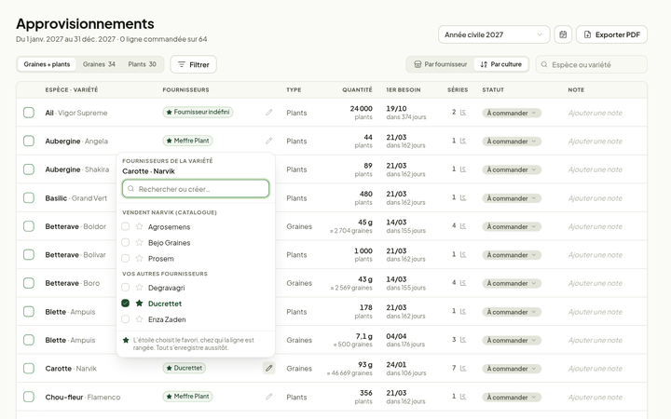The width and height of the screenshot is (671, 419).
Task: Enable Agrosemens supplier checkbox
Action: click(126, 226)
